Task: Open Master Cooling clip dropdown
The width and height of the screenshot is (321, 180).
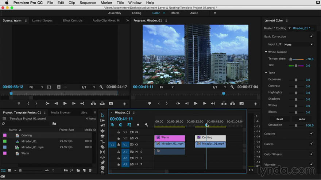Action: (x=290, y=28)
